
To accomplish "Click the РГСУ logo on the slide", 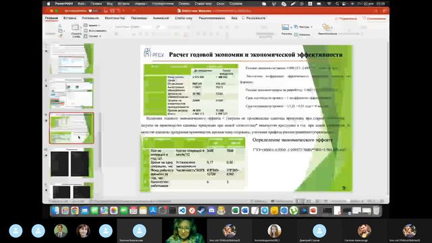I will pyautogui.click(x=153, y=53).
